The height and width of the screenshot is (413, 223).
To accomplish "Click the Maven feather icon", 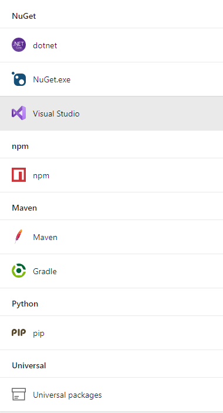I will point(18,237).
